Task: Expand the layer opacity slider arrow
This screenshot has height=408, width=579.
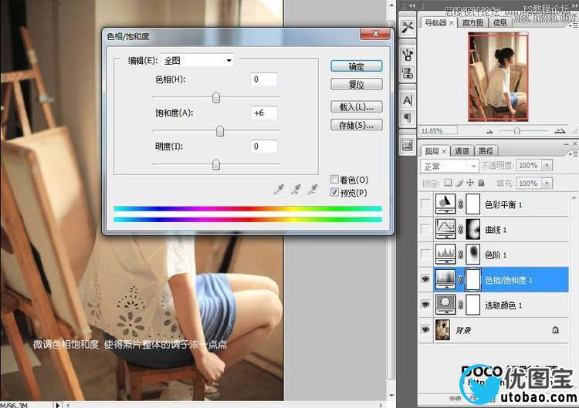Action: [x=547, y=166]
